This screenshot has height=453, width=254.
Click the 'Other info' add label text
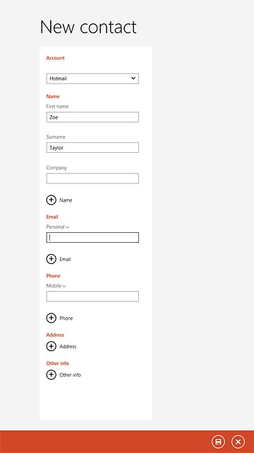coord(70,375)
